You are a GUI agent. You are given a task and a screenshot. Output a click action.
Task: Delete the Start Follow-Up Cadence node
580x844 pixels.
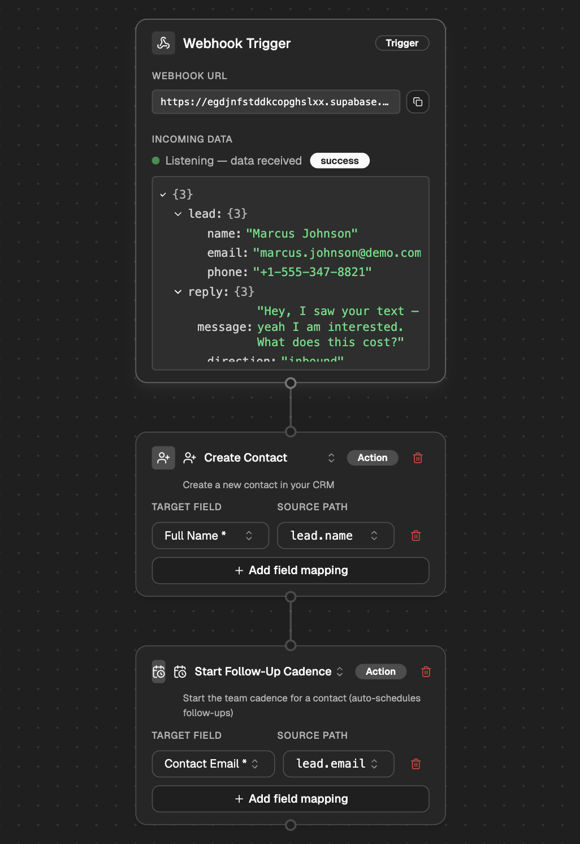[x=426, y=671]
